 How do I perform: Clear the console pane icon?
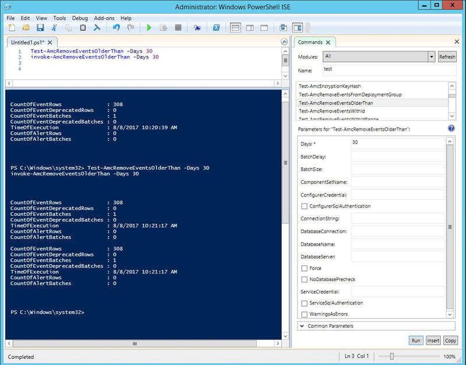[97, 28]
